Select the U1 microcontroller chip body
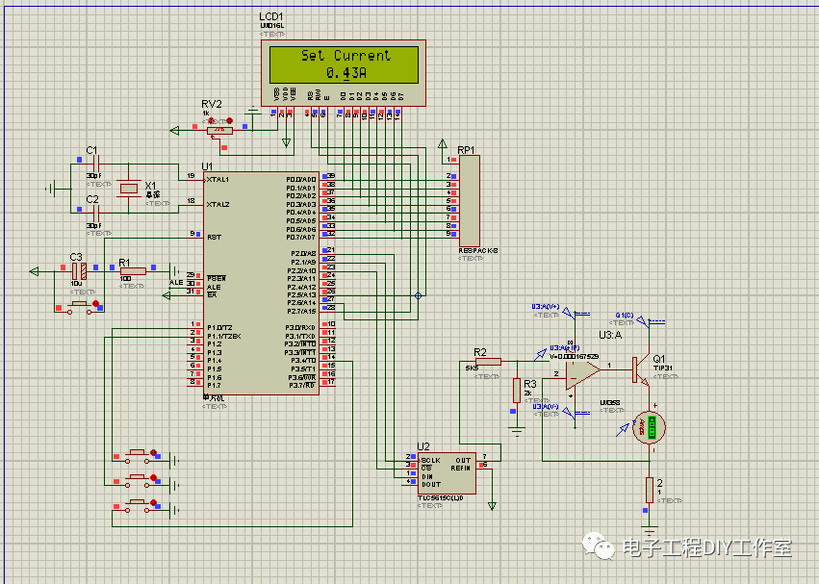Image resolution: width=819 pixels, height=584 pixels. 261,283
